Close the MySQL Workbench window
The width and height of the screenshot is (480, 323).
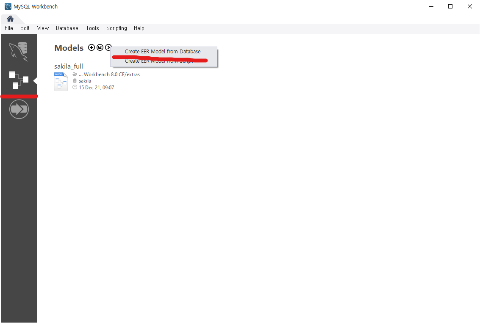[469, 6]
